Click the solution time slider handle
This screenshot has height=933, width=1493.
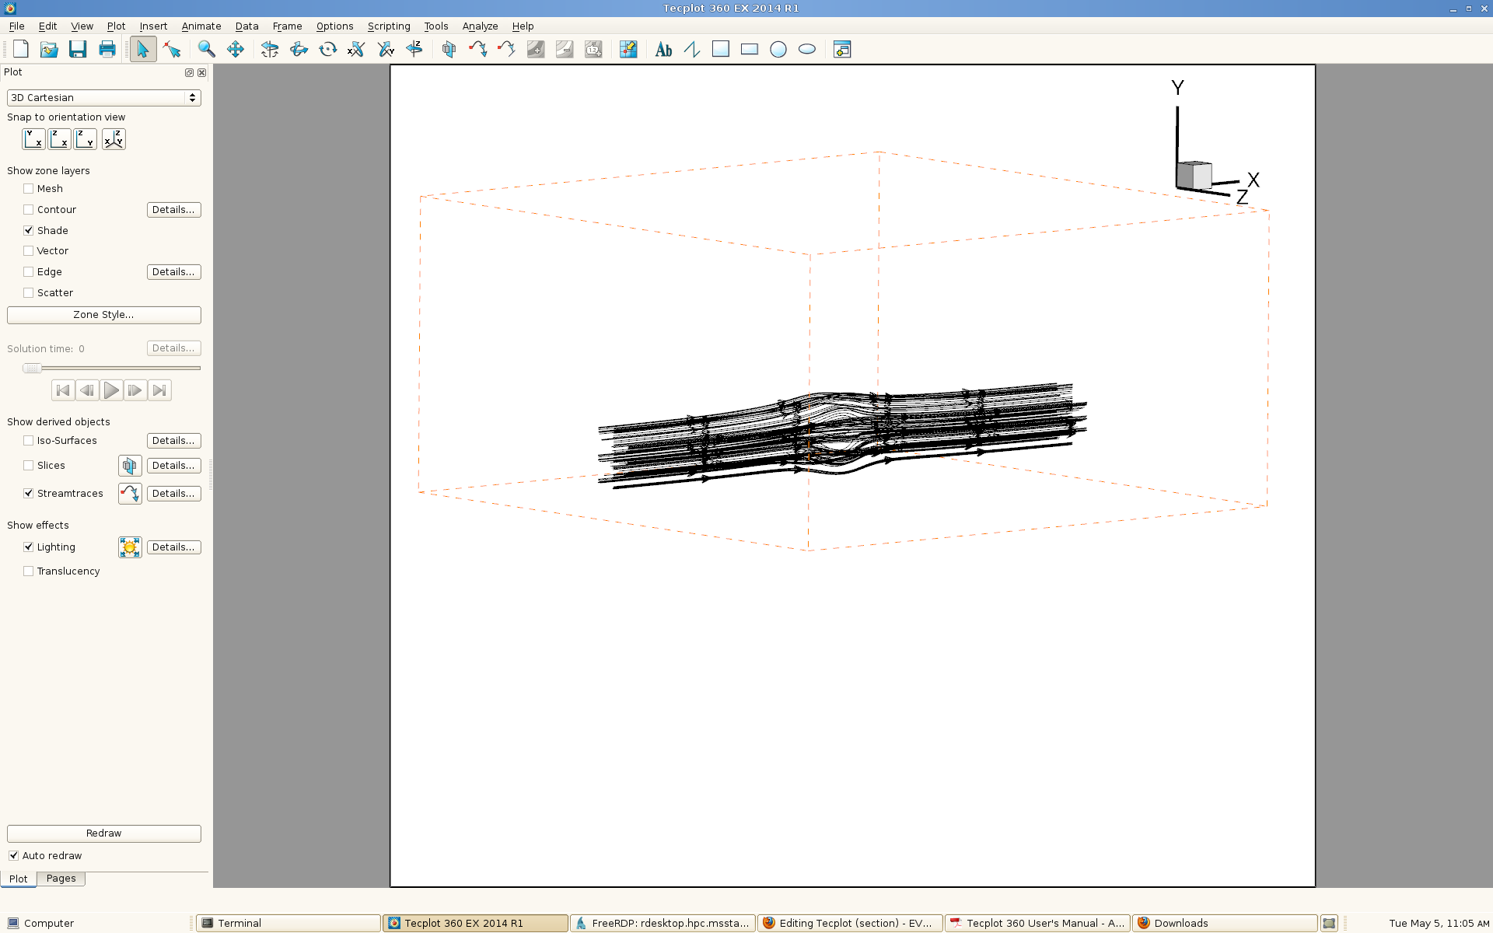[x=32, y=369]
